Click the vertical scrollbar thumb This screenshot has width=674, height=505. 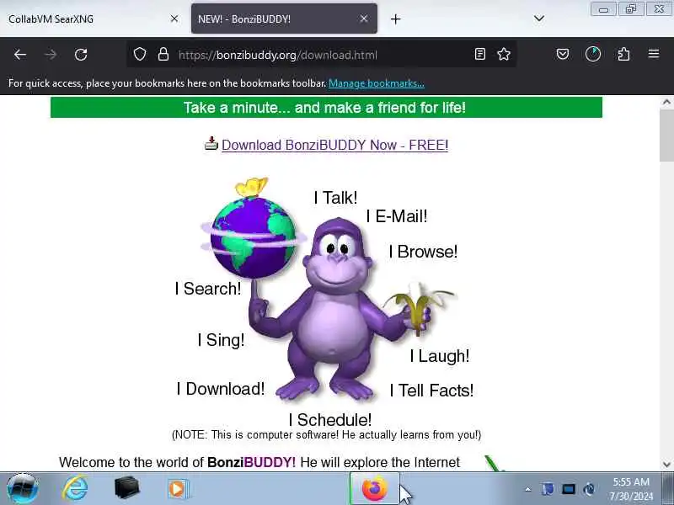click(x=666, y=136)
